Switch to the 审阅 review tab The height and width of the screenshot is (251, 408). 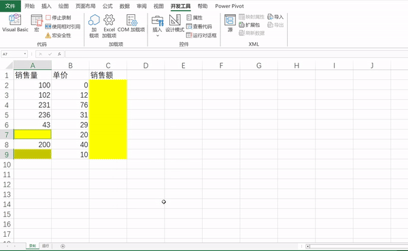141,6
